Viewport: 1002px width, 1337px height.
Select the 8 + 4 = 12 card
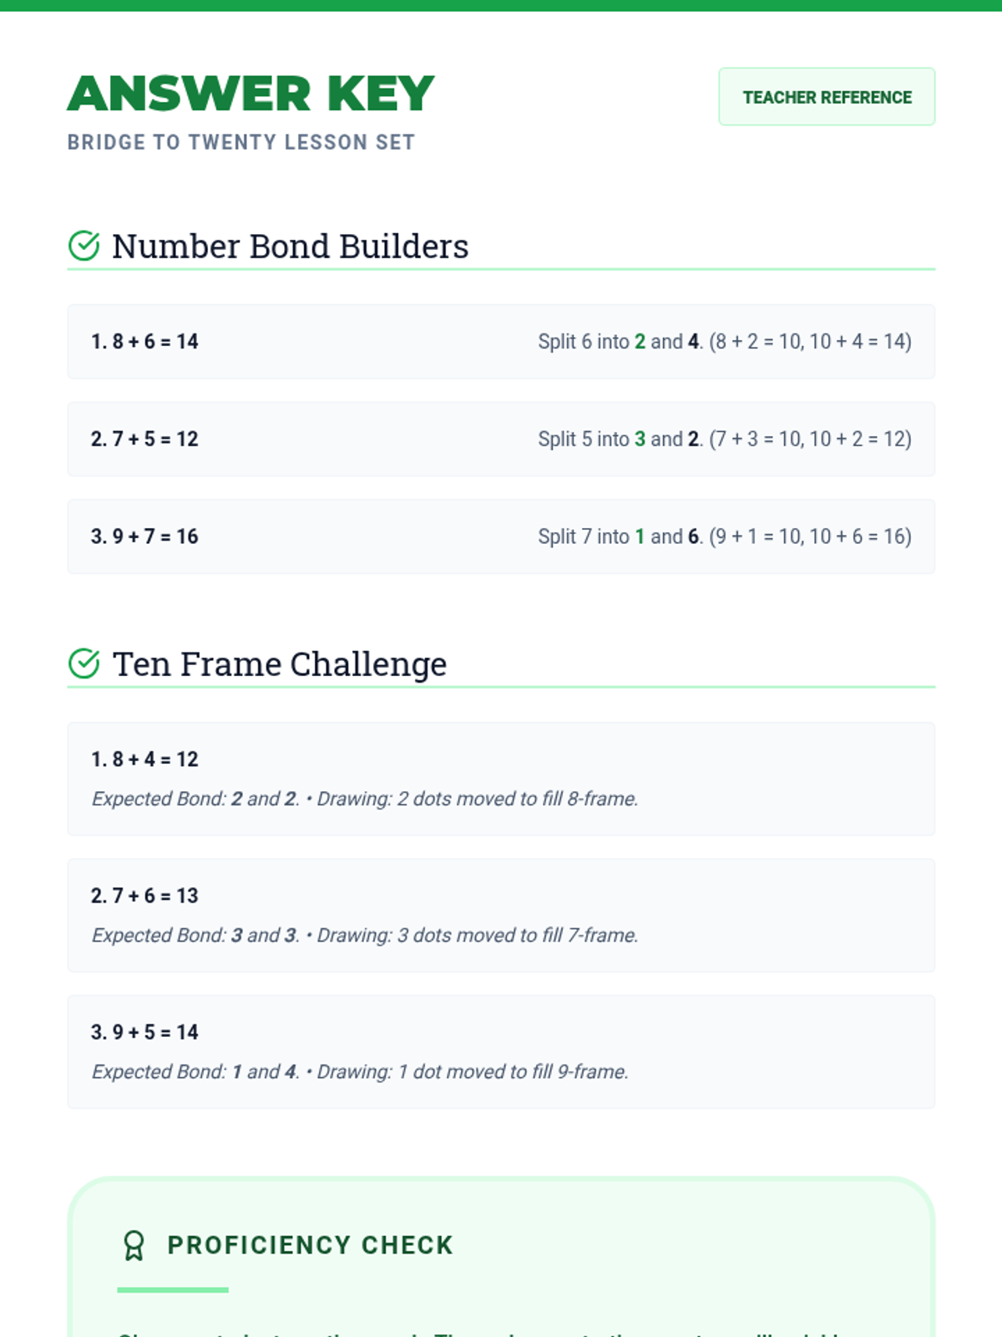501,779
